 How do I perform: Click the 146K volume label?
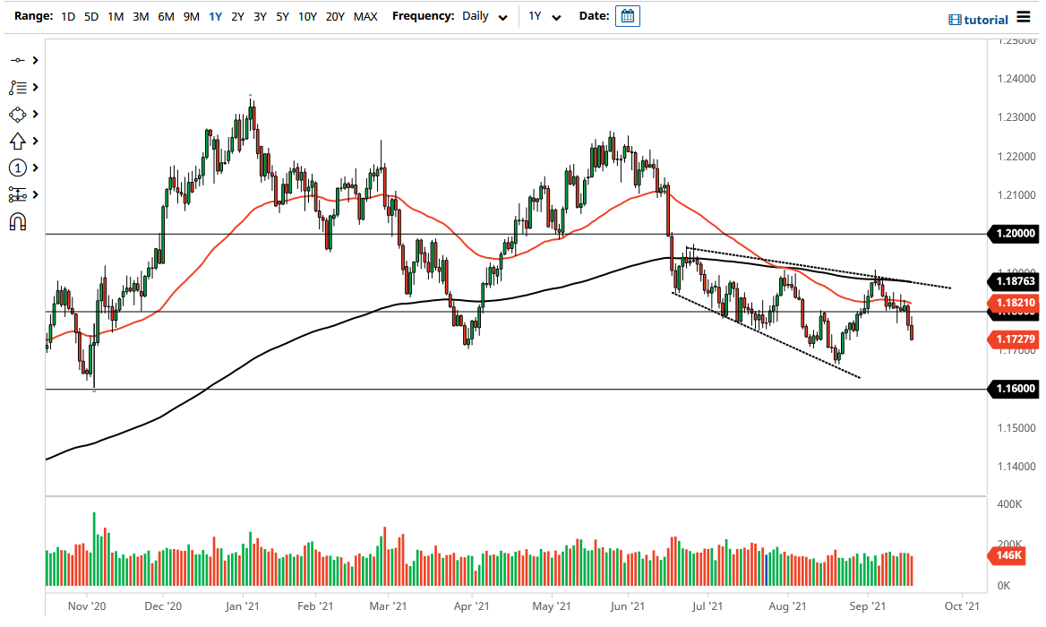click(x=1006, y=555)
